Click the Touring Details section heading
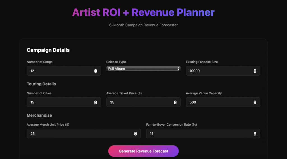Image resolution: width=287 pixels, height=159 pixels. pos(41,84)
